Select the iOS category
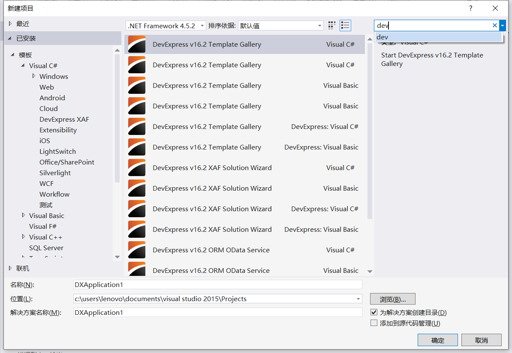Image resolution: width=512 pixels, height=353 pixels. coord(45,141)
